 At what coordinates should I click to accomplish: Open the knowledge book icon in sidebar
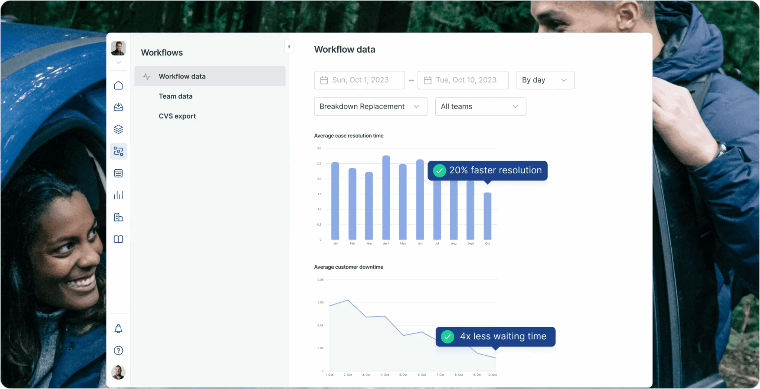click(118, 239)
